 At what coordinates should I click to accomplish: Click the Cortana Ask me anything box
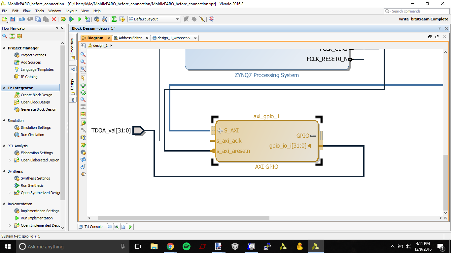coord(72,246)
